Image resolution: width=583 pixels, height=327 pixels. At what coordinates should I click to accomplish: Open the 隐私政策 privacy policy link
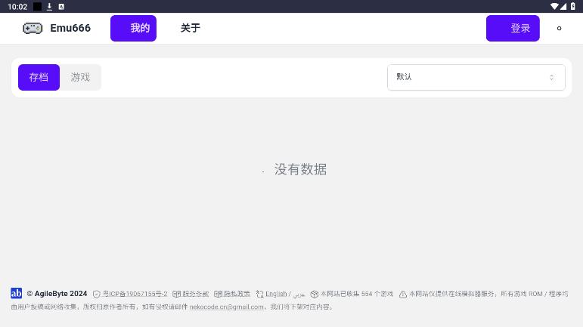point(237,294)
